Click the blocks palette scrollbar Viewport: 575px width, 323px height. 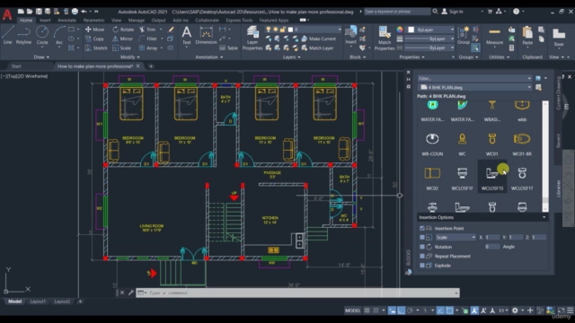point(545,156)
